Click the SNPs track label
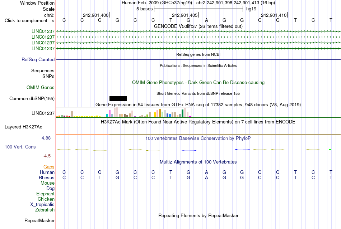Viewport: 341px width, 229px height. [48, 76]
